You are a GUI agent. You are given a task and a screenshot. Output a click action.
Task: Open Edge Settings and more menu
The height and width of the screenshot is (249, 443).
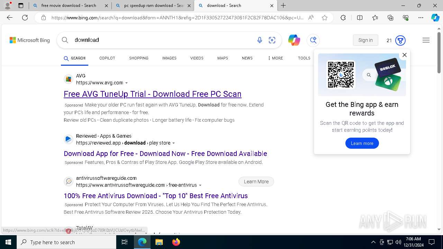[421, 18]
